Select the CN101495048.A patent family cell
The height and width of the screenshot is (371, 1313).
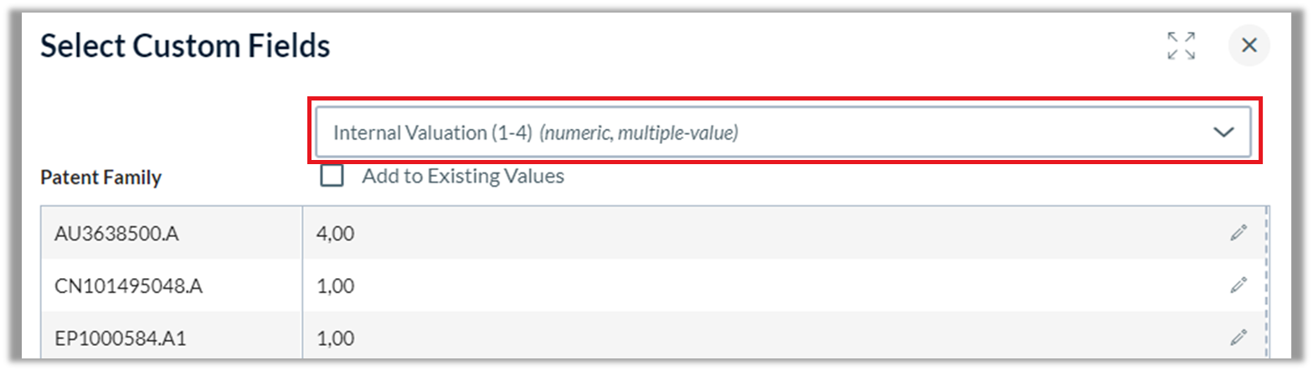click(172, 286)
